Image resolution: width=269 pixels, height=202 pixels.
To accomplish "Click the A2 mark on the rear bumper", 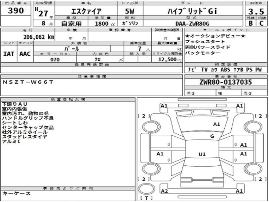I will click(164, 191).
